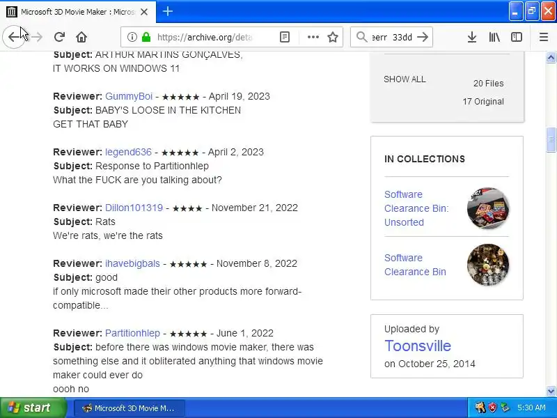557x418 pixels.
Task: Click the safely remove hardware tray icon
Action: coord(504,408)
